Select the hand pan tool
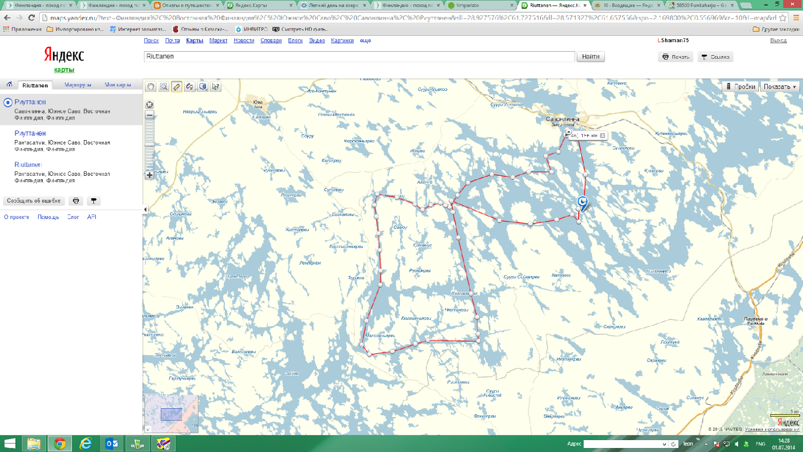Screen dimensions: 803x452 (151, 87)
